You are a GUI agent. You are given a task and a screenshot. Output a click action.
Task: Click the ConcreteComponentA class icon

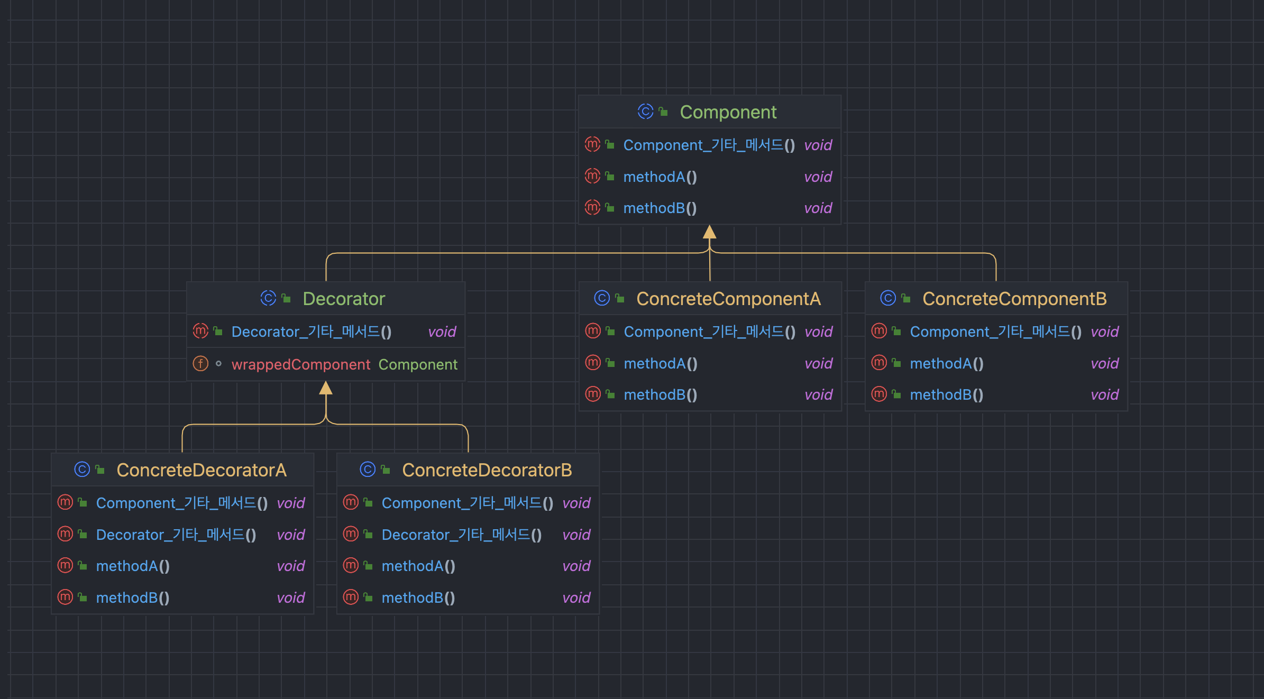[602, 298]
